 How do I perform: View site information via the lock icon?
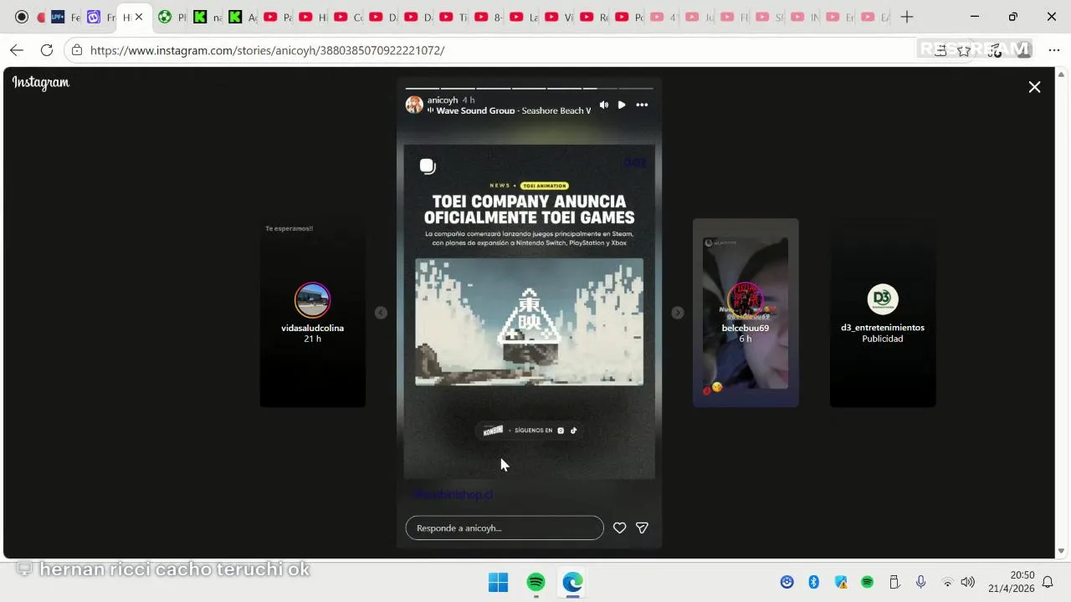pos(76,50)
